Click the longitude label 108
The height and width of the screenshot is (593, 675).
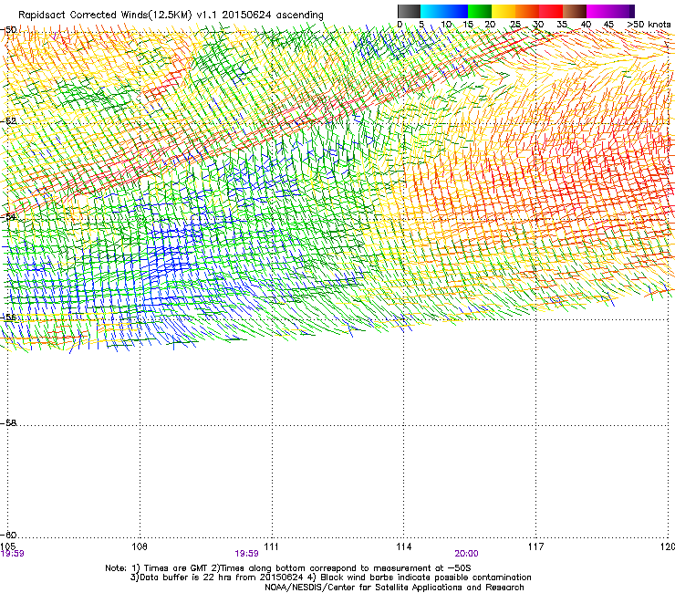[140, 546]
